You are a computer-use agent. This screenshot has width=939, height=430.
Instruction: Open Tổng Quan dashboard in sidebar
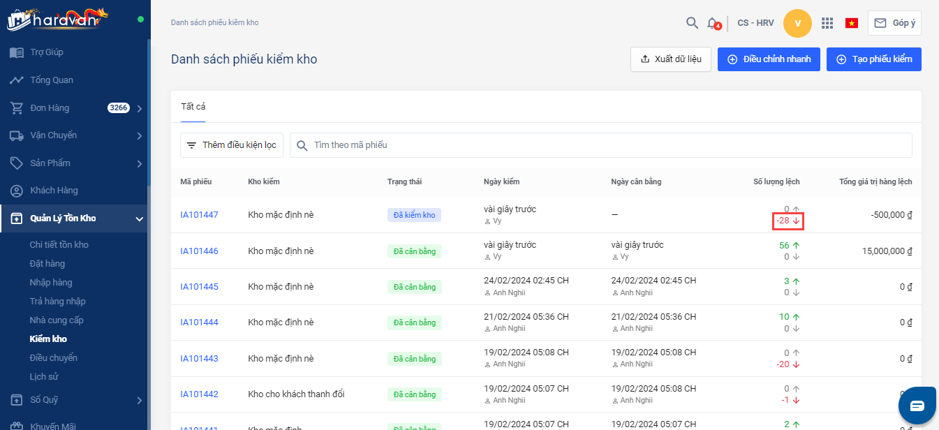point(51,80)
